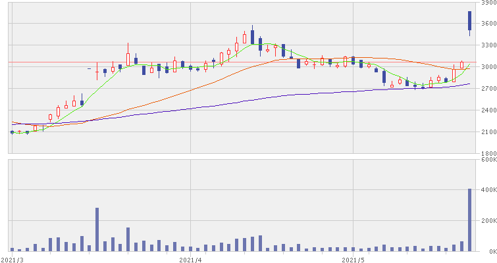Click the 3900 price axis label
The width and height of the screenshot is (497, 263).
488,3
